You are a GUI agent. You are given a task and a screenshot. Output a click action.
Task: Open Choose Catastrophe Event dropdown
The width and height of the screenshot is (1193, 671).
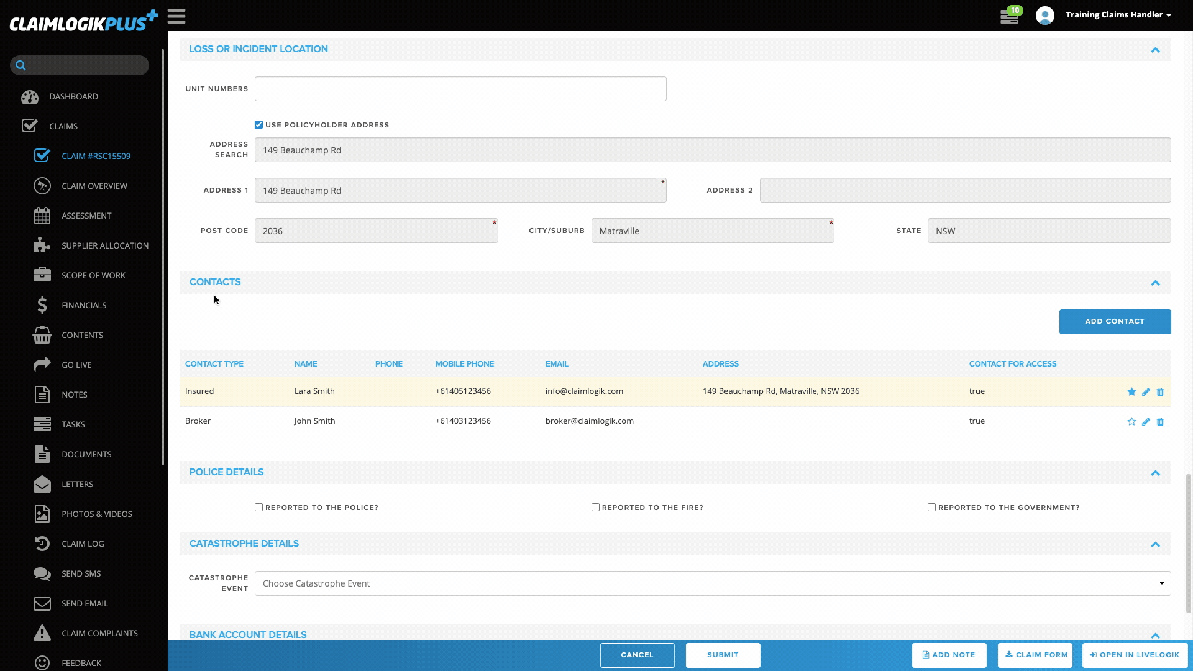pyautogui.click(x=713, y=583)
